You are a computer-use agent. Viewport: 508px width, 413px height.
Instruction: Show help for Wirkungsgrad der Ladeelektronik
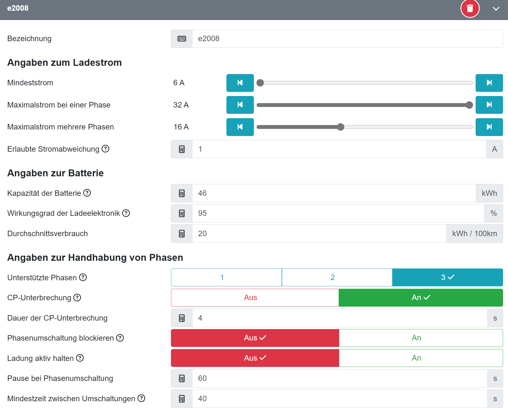(126, 213)
